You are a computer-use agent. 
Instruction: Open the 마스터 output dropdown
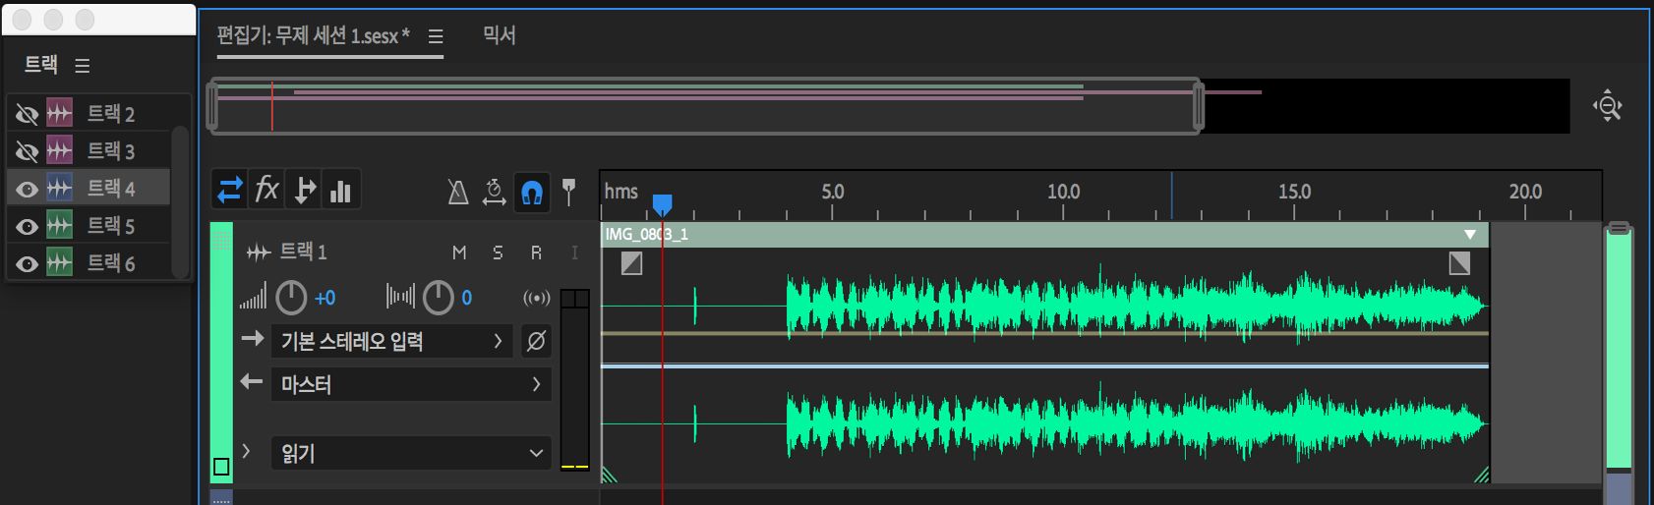pyautogui.click(x=411, y=384)
